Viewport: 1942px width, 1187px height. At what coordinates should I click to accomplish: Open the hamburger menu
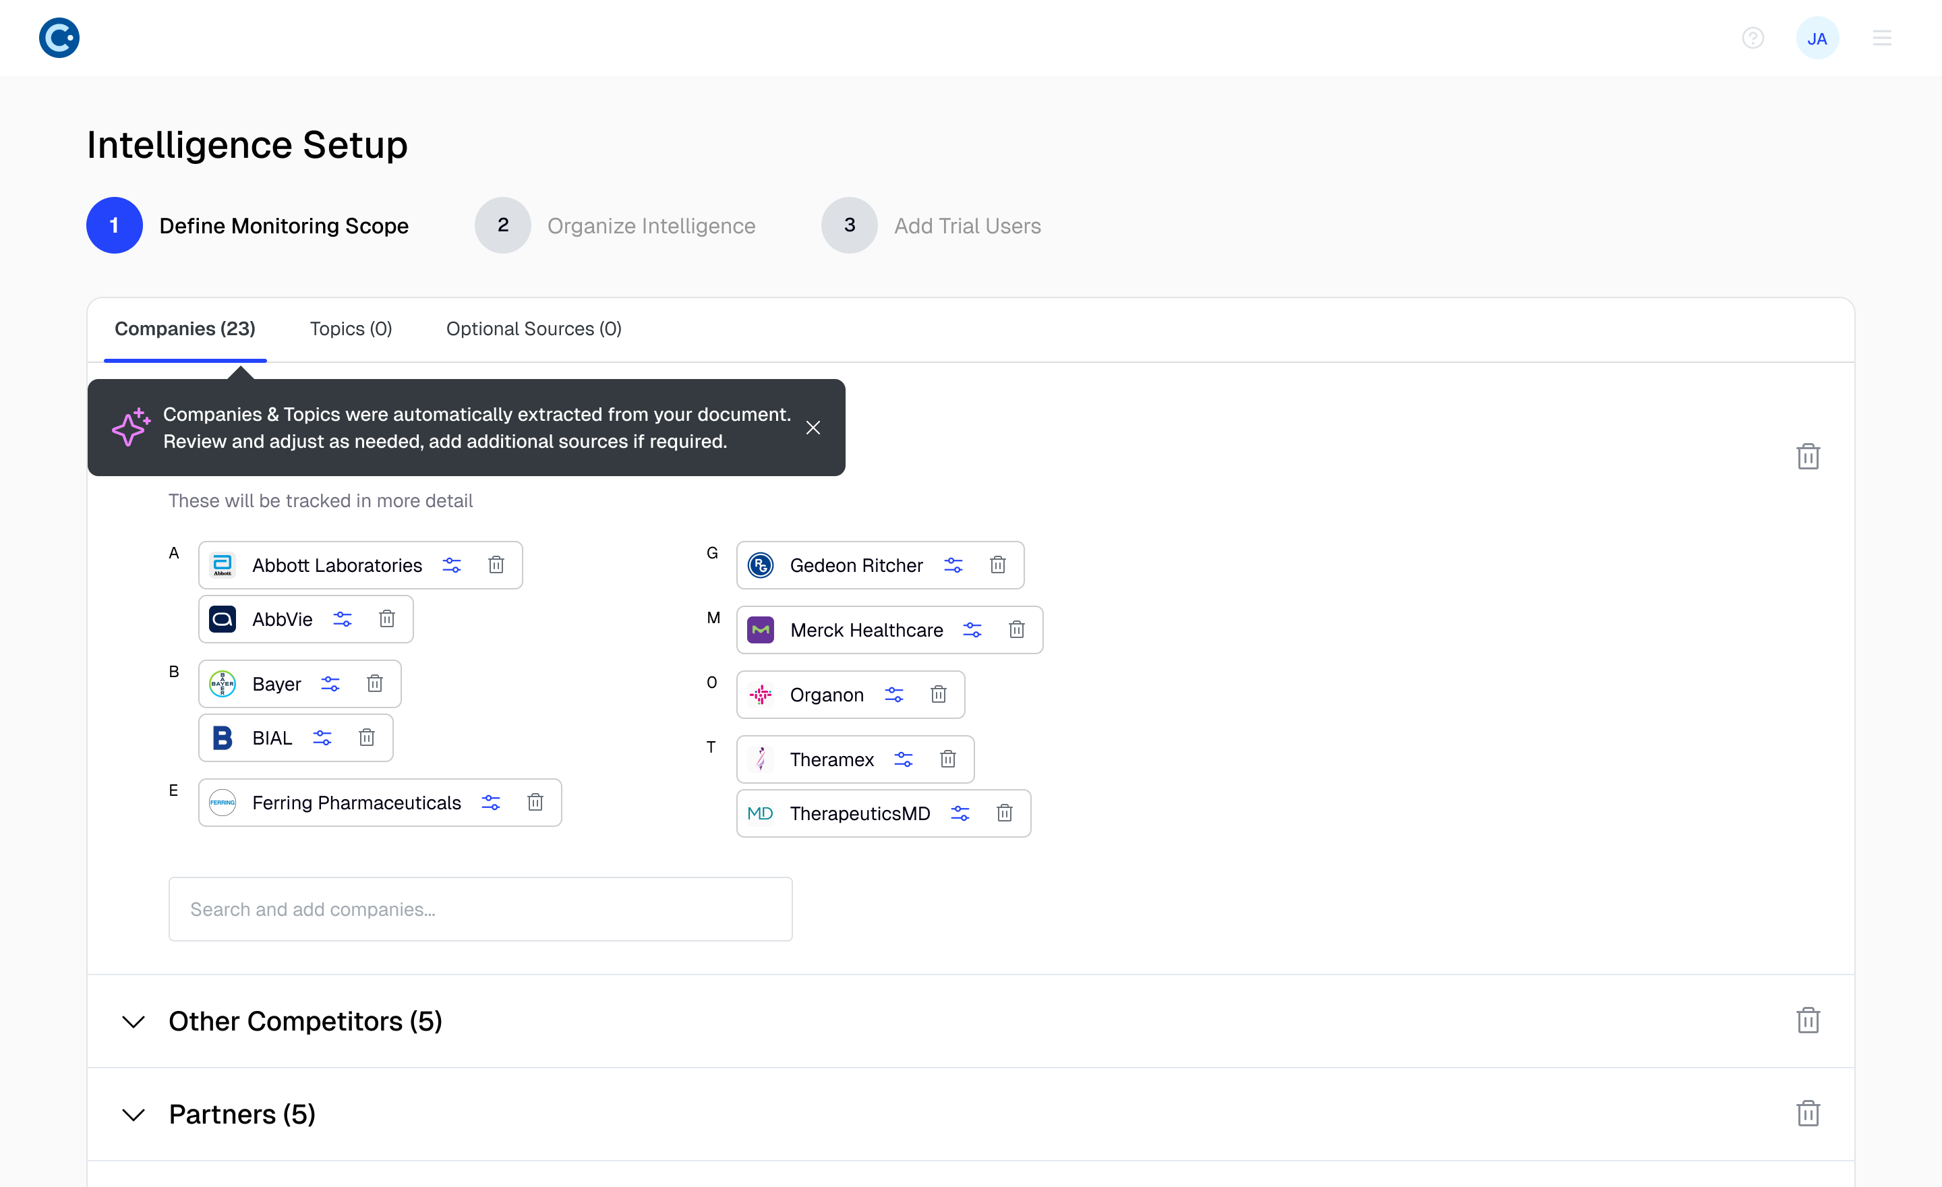click(1882, 38)
